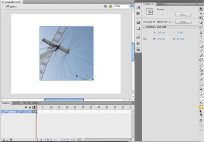This screenshot has width=204, height=142.
Task: Click the Delete layer trash icon
Action: tap(11, 140)
